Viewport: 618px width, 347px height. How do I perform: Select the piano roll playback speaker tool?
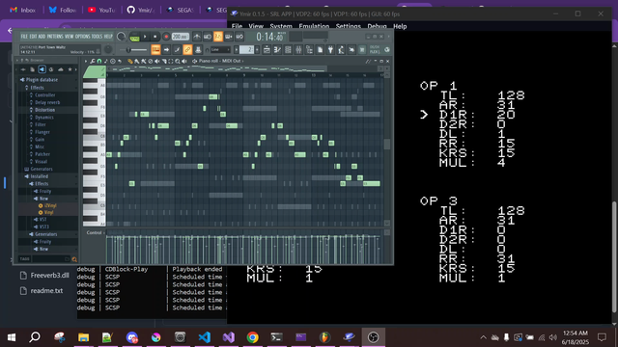[x=184, y=61]
